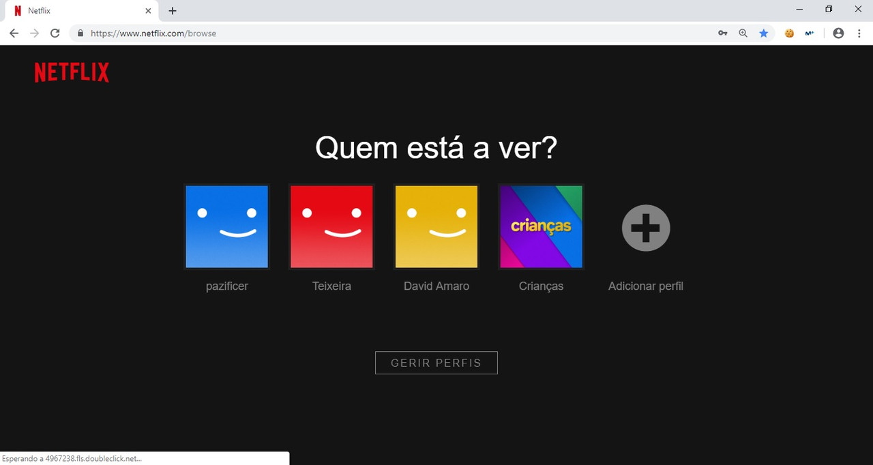Click the Netflix logo

pos(72,72)
